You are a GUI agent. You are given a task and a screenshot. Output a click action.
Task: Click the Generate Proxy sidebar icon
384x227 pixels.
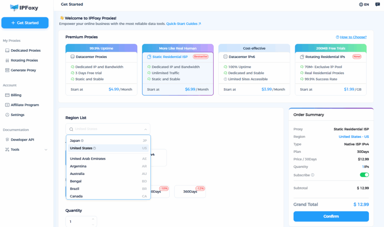pyautogui.click(x=7, y=70)
